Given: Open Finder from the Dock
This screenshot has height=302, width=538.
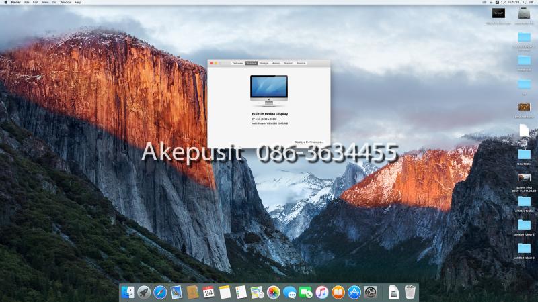Looking at the screenshot, I should [128, 292].
